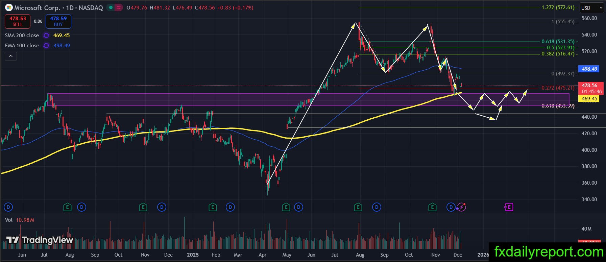606x262 pixels.
Task: Open the USD currency dropdown
Action: click(x=592, y=7)
